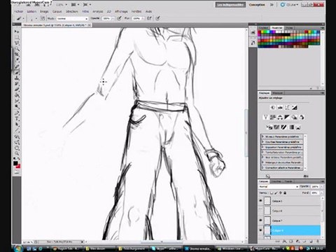This screenshot has width=336, height=252.
Task: Expand the Exposition presets
Action: [x=262, y=147]
